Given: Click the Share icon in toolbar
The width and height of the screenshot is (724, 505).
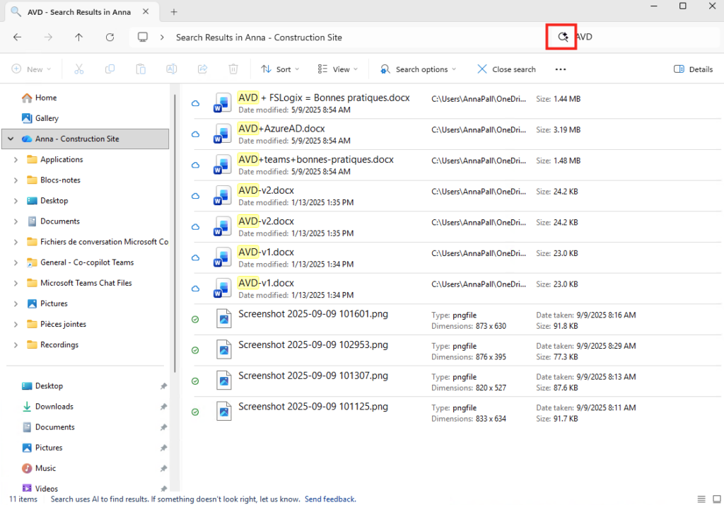Looking at the screenshot, I should 202,69.
